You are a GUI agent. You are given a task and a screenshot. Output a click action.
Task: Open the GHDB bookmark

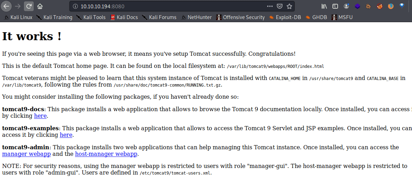(x=316, y=17)
